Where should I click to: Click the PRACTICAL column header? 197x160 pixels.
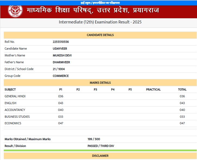pos(153,90)
